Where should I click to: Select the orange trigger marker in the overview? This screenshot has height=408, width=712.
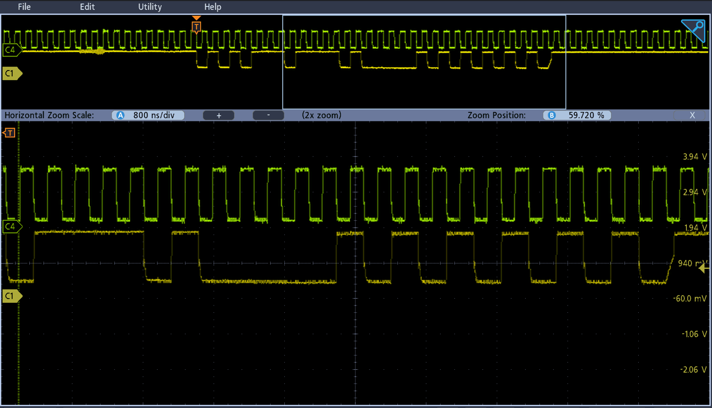point(196,25)
